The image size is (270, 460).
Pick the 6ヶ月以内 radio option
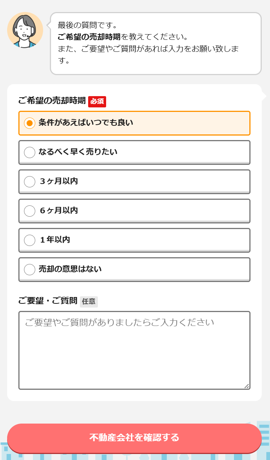coord(30,211)
